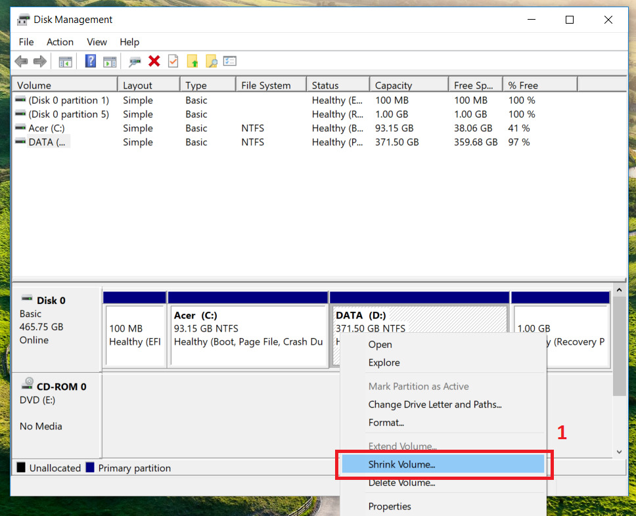
Task: Click the Back arrow toolbar icon
Action: [x=21, y=62]
